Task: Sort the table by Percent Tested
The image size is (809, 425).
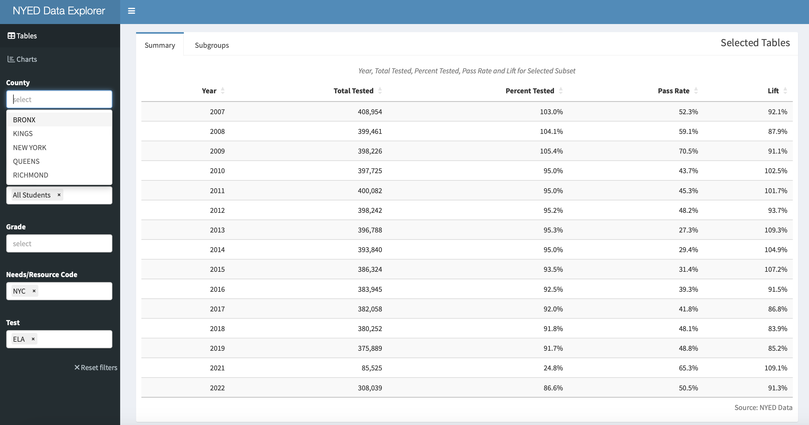Action: (561, 90)
